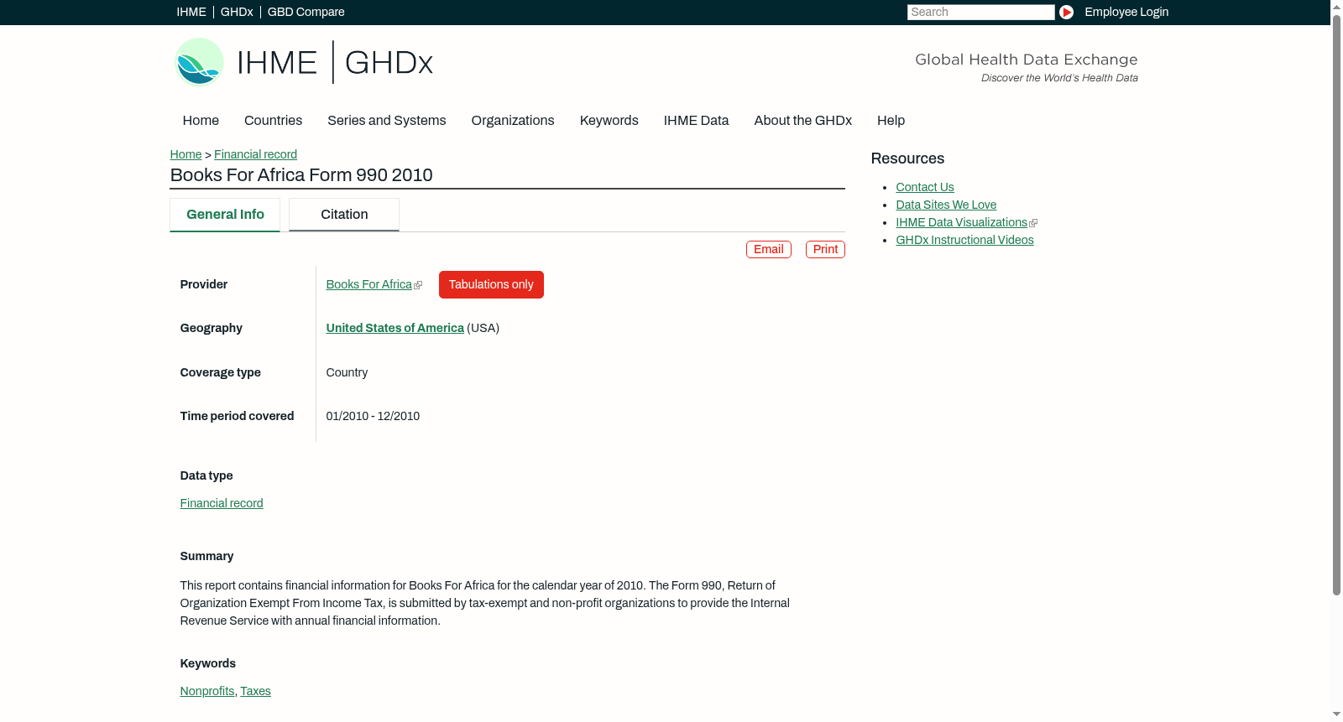
Task: Click the Email button
Action: 769,249
